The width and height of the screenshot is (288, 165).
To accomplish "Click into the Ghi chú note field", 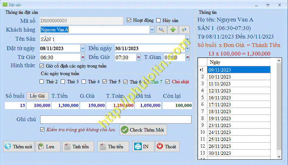I will pyautogui.click(x=116, y=120).
